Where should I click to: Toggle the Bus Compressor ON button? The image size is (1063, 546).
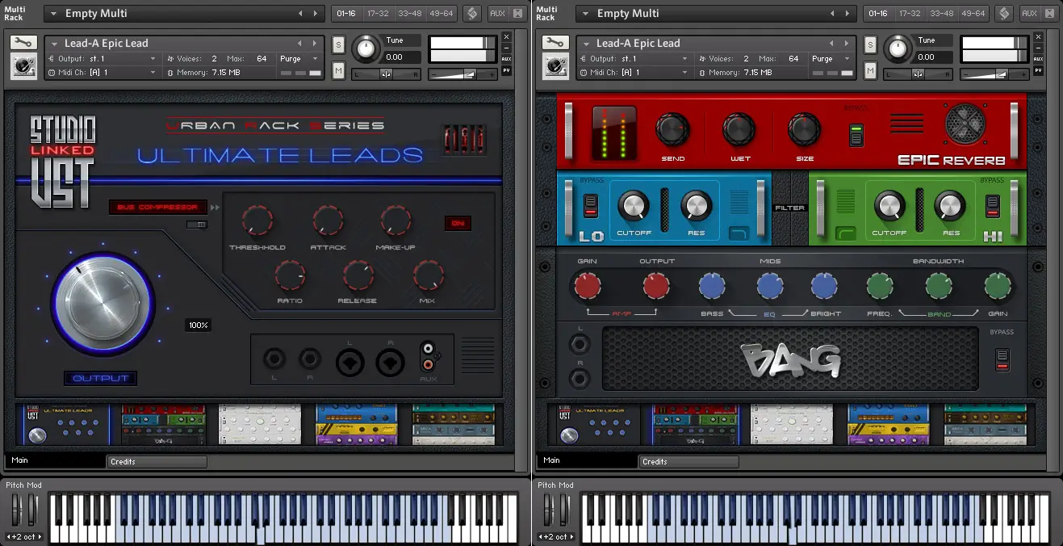(x=458, y=224)
